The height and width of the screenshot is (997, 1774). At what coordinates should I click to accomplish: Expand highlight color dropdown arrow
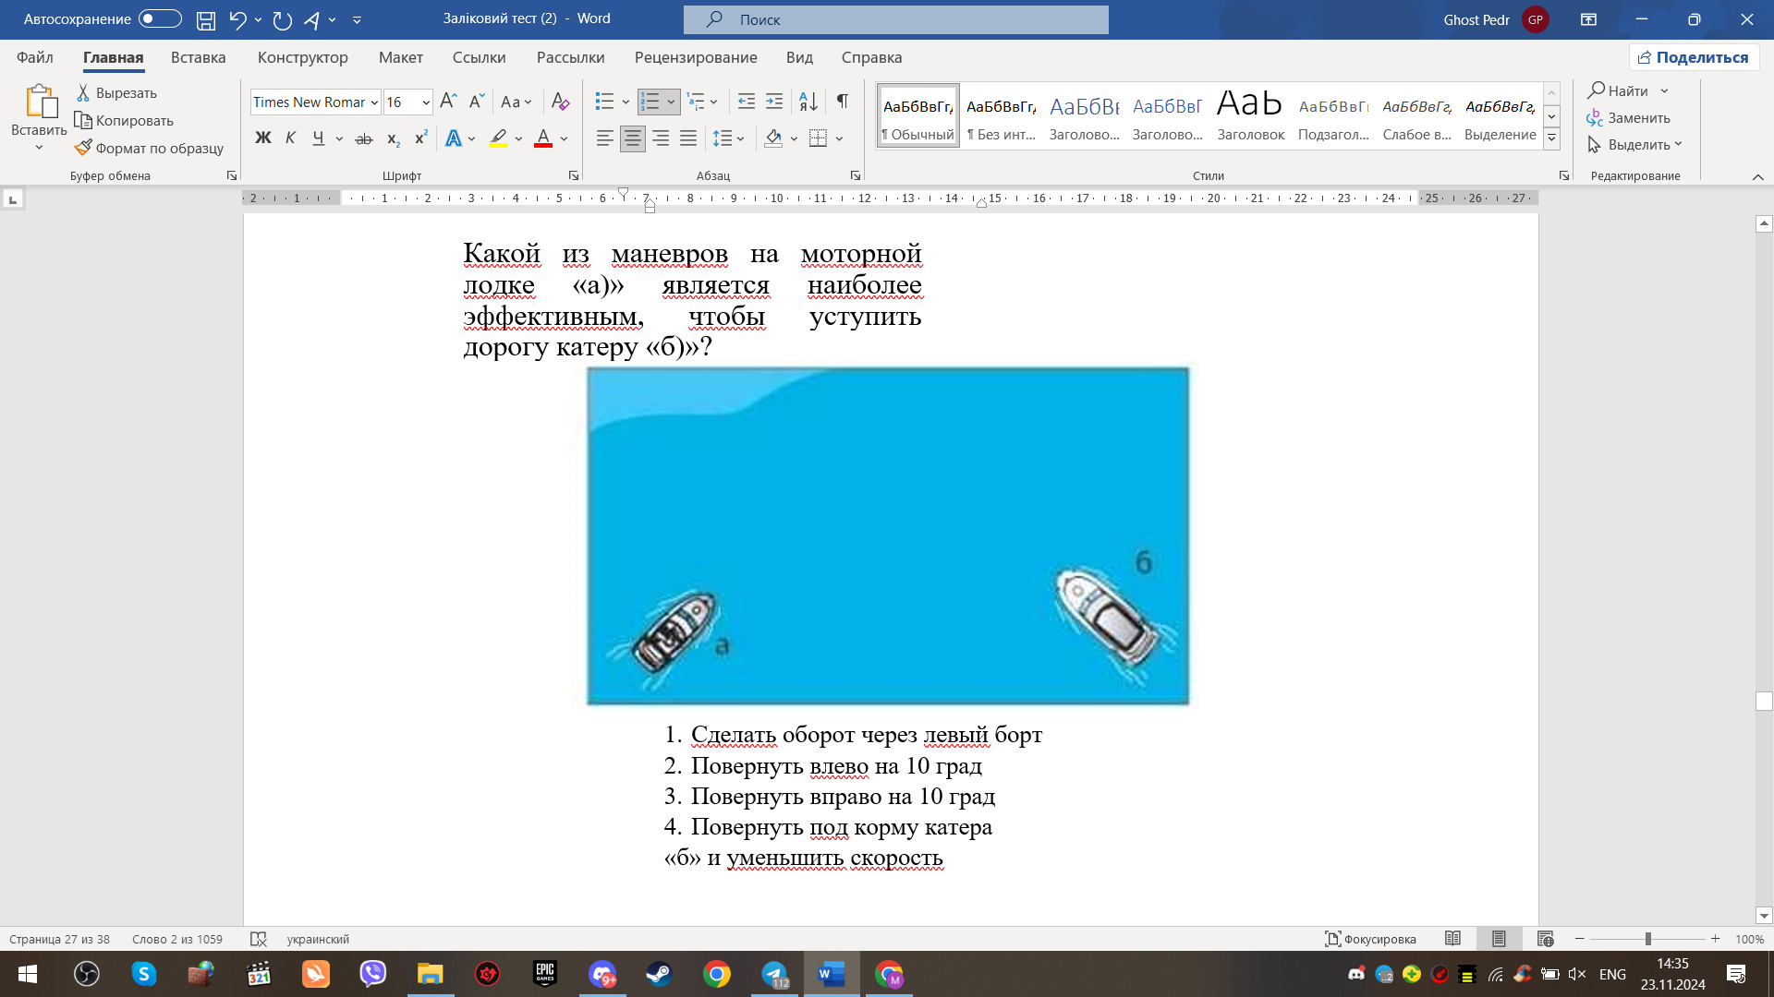(518, 138)
